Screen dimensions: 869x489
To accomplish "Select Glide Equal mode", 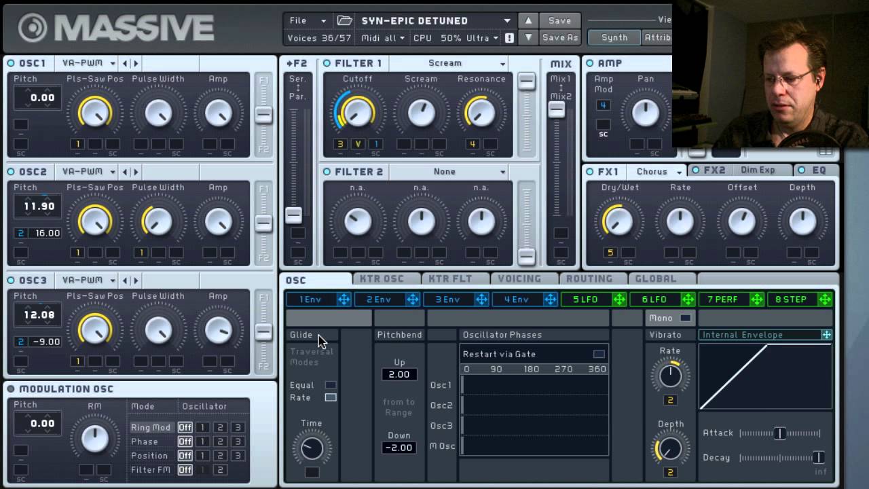I will (331, 385).
